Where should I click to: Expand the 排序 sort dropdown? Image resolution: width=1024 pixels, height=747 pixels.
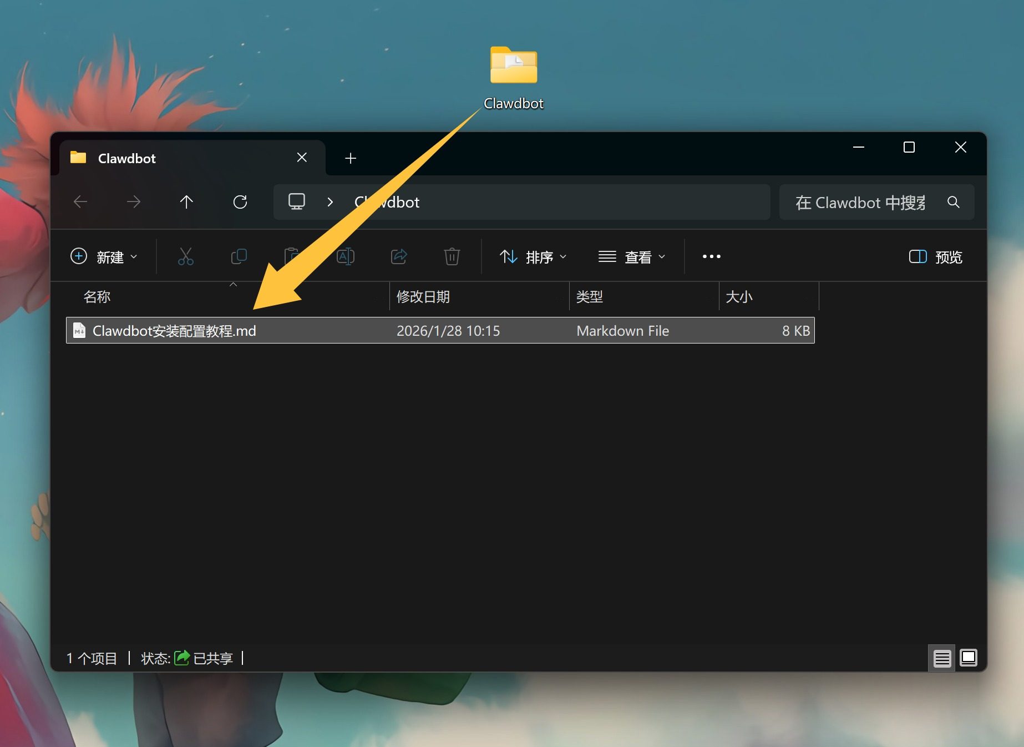pos(533,257)
